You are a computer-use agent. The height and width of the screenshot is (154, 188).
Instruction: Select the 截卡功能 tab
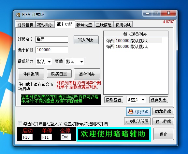(x=65, y=24)
